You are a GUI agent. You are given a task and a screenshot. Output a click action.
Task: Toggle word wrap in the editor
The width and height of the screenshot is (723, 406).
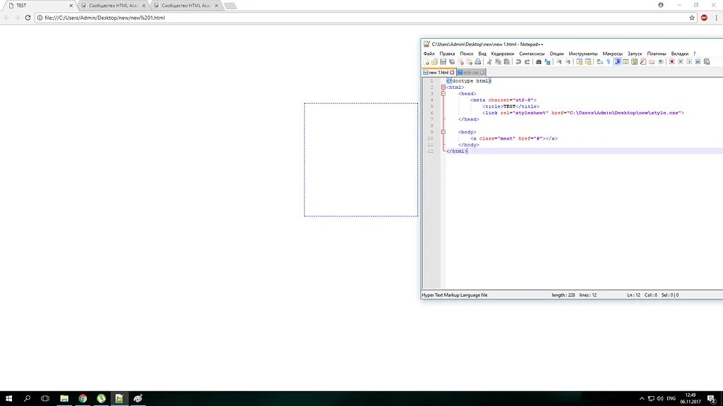[599, 62]
